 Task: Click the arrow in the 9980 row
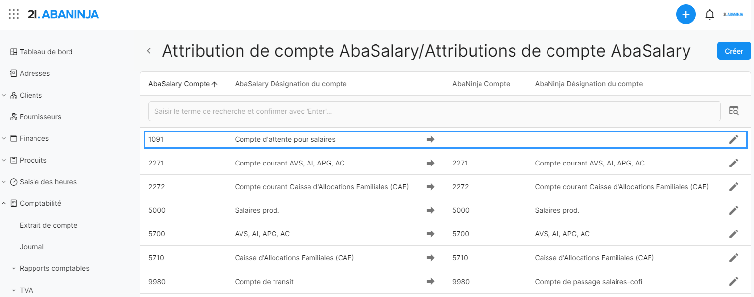[431, 281]
